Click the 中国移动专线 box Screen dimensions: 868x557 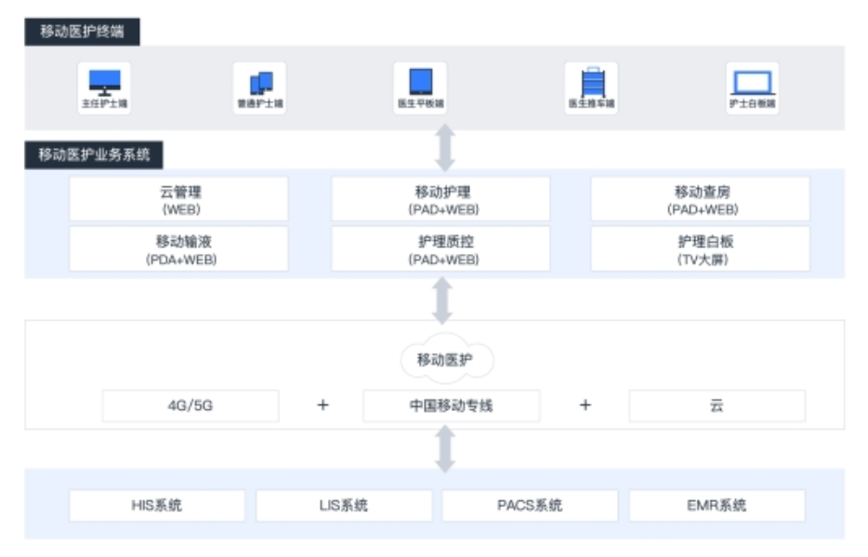point(451,405)
